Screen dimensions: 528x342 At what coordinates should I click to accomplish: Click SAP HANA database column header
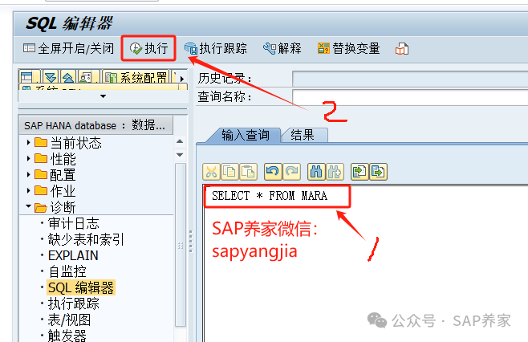click(x=96, y=125)
